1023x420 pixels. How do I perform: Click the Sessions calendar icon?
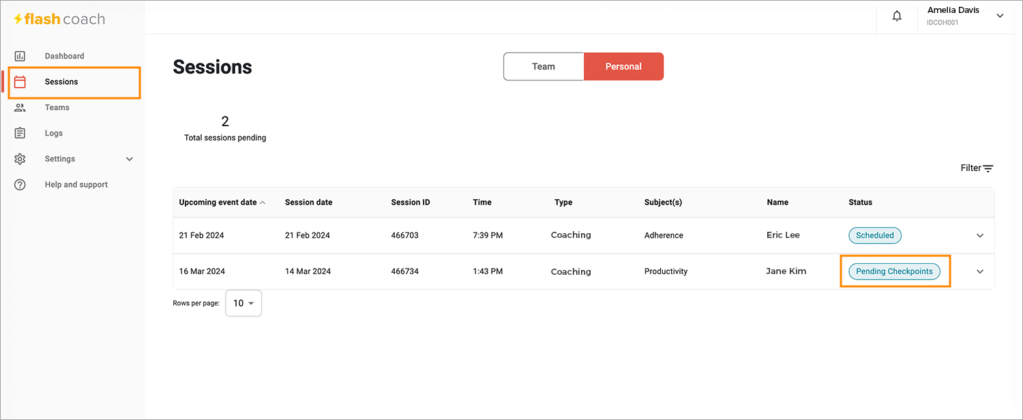point(20,82)
